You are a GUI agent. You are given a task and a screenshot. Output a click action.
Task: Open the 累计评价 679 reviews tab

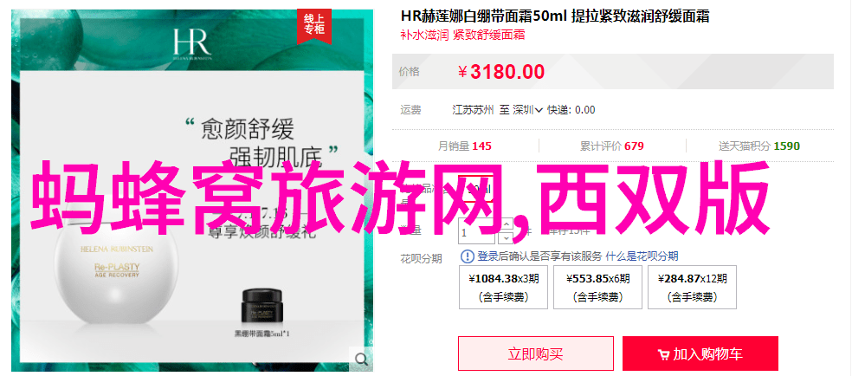pos(612,146)
